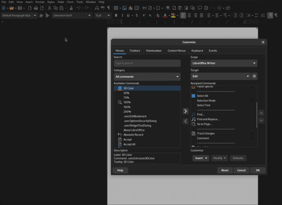Toggle Italic formatting
This screenshot has width=282, height=205.
pyautogui.click(x=122, y=15)
